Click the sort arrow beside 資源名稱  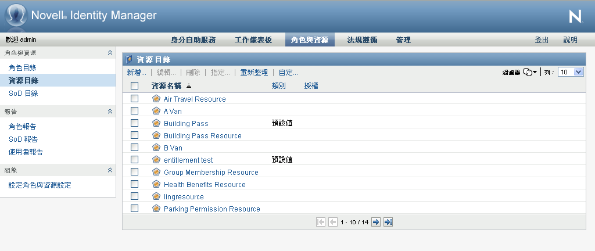189,86
